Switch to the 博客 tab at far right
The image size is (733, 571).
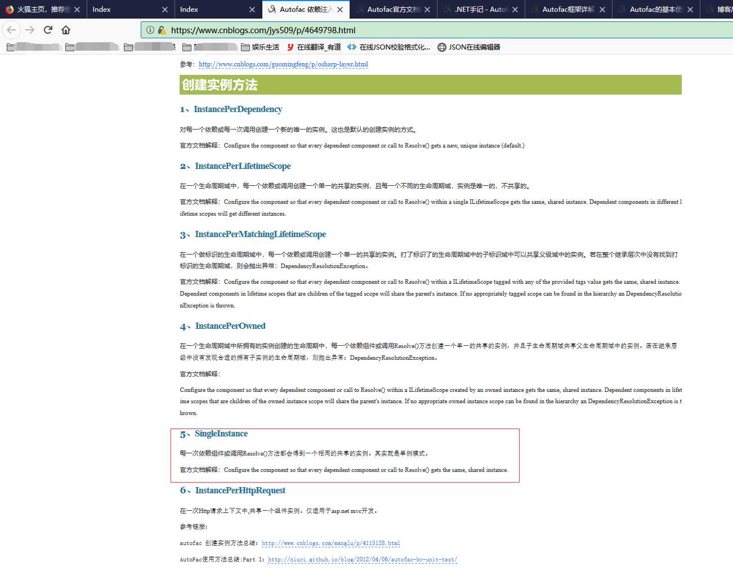click(718, 10)
